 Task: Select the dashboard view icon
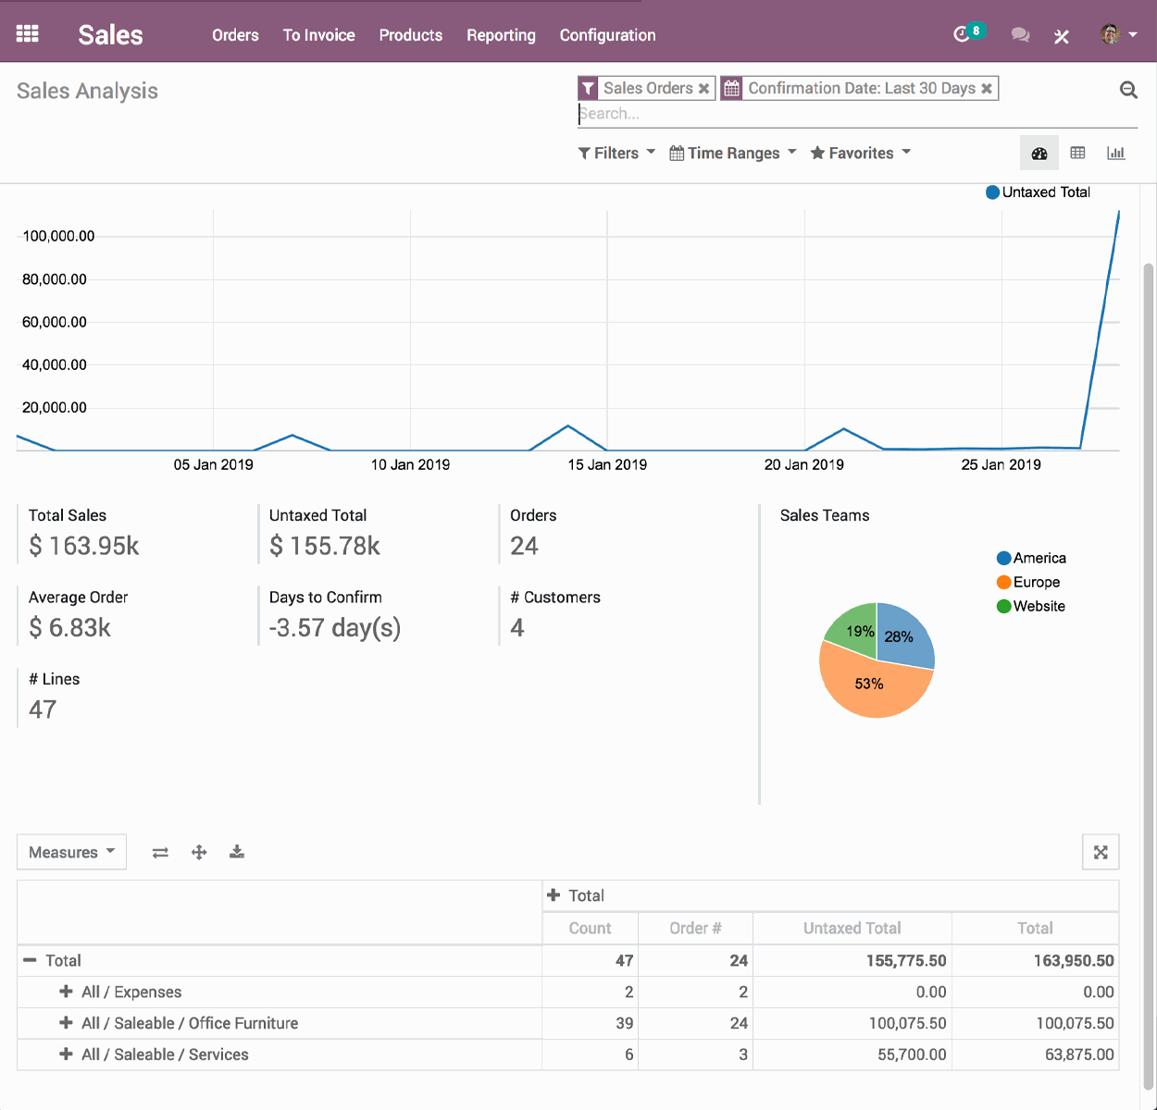pos(1039,153)
